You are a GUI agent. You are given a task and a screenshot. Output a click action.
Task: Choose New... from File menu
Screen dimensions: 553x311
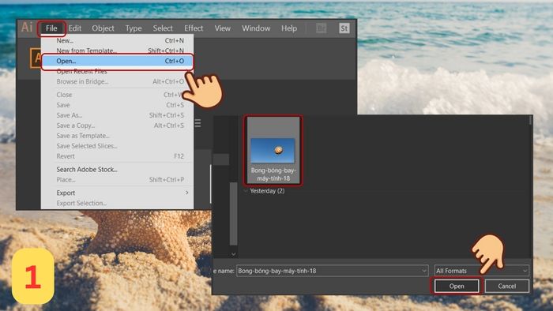click(118, 40)
